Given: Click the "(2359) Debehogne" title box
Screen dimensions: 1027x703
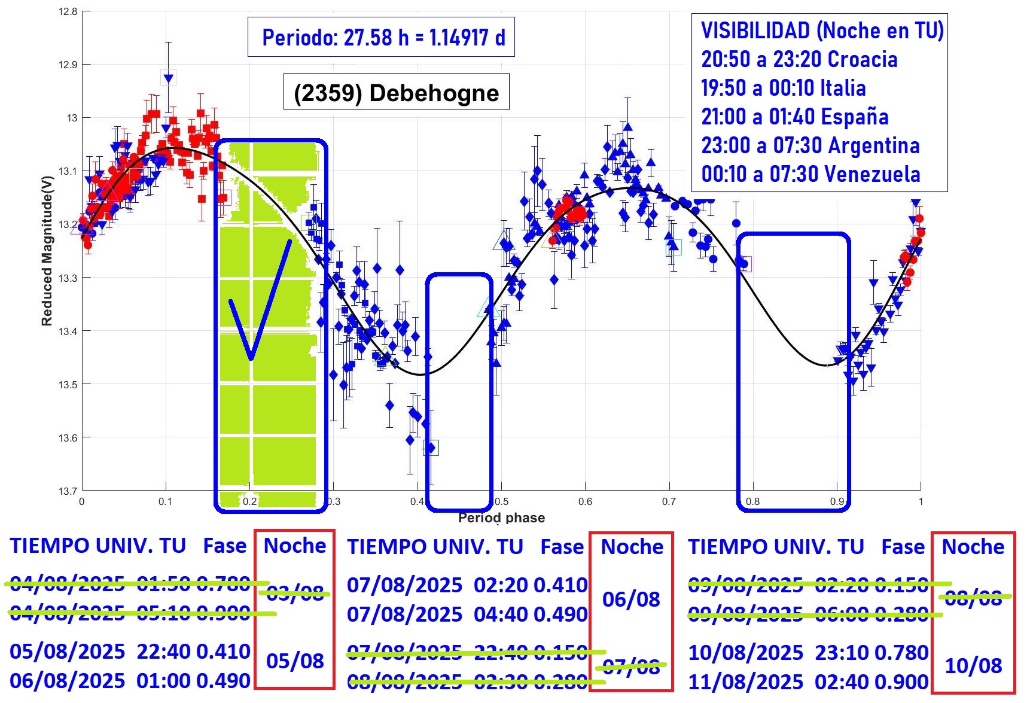Looking at the screenshot, I should pyautogui.click(x=396, y=93).
